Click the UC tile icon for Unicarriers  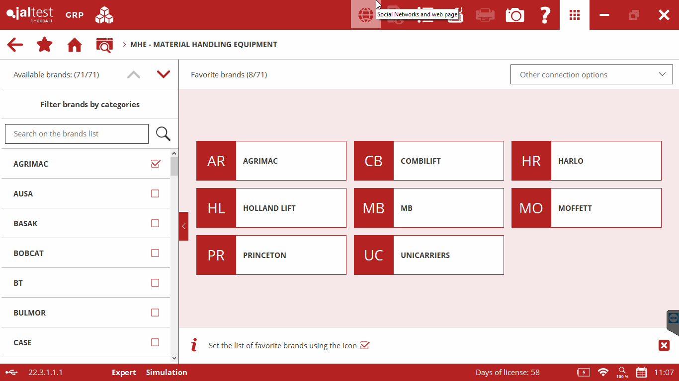374,255
